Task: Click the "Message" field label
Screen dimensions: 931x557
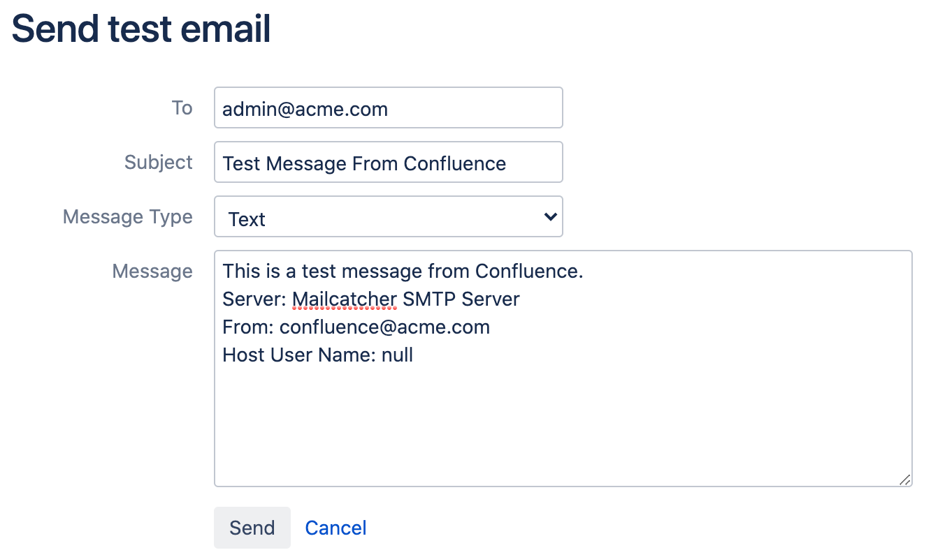Action: pyautogui.click(x=152, y=272)
